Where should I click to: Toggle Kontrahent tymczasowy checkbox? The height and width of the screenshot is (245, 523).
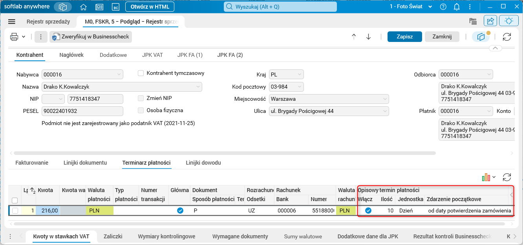141,73
